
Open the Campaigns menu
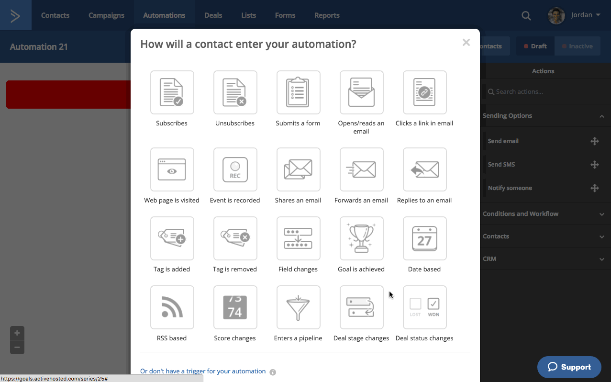106,15
